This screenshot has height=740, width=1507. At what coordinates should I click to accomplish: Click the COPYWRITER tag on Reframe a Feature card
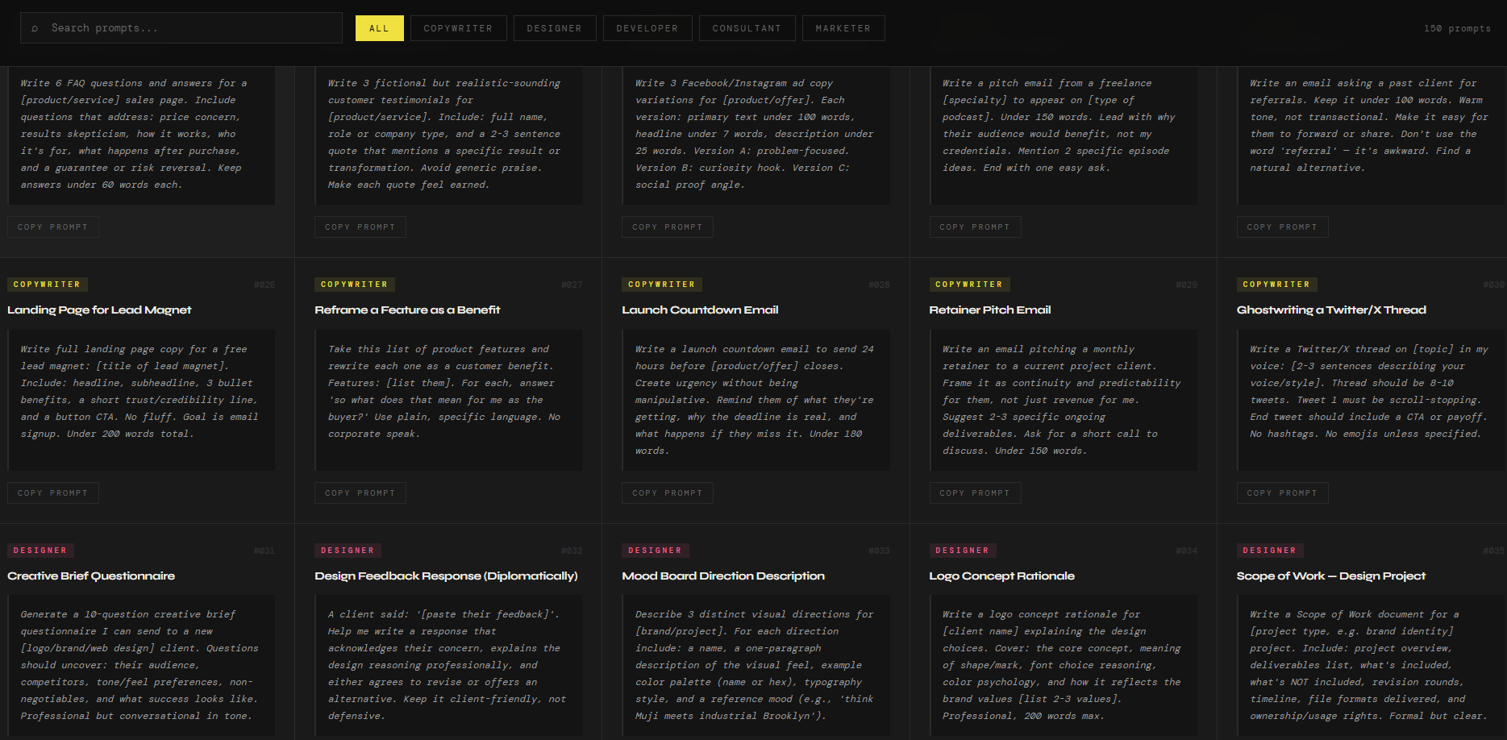tap(355, 285)
